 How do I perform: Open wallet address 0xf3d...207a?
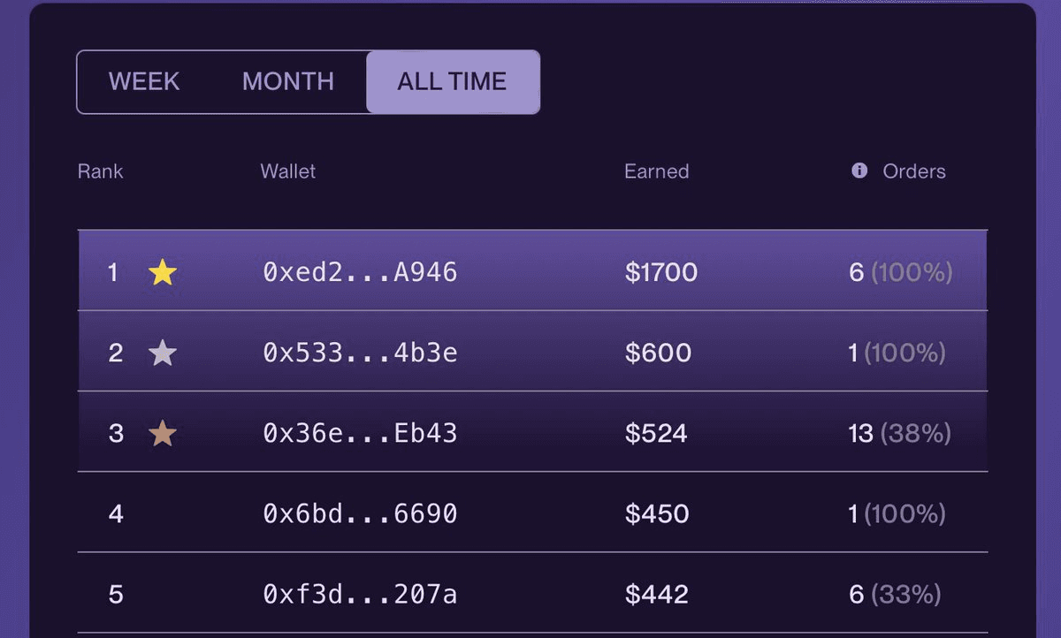click(360, 595)
